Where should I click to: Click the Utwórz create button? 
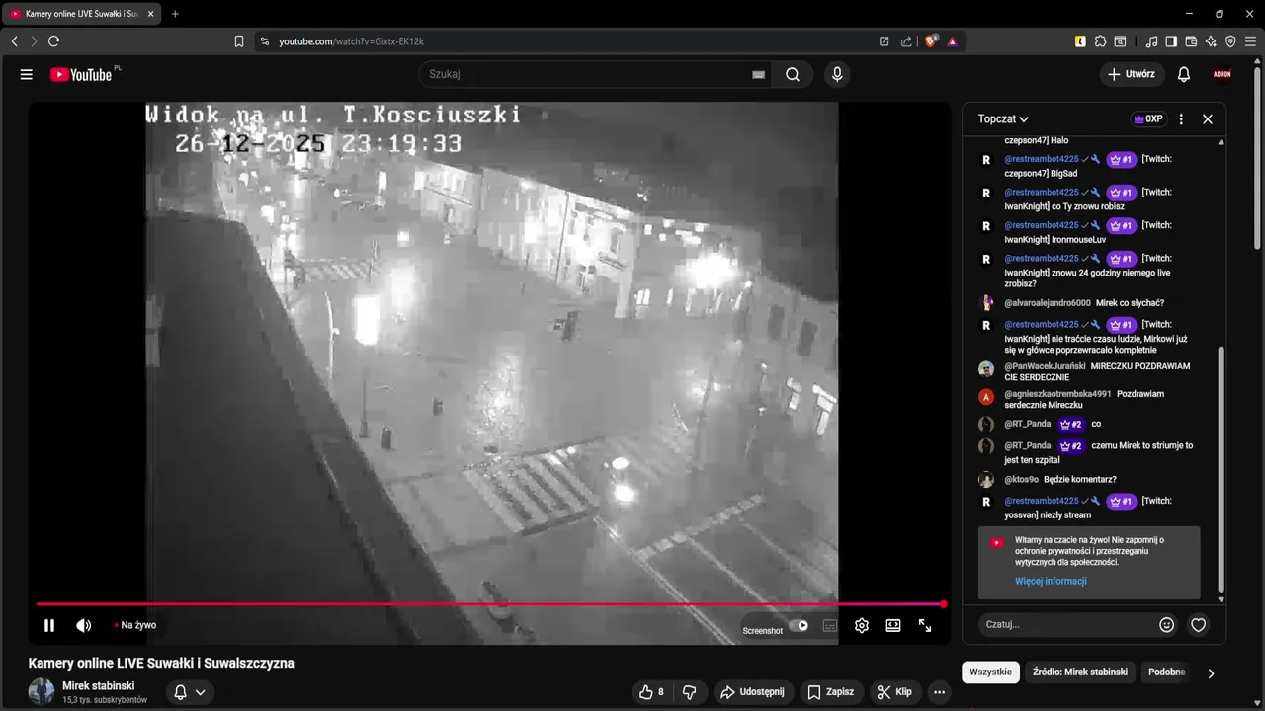1132,74
